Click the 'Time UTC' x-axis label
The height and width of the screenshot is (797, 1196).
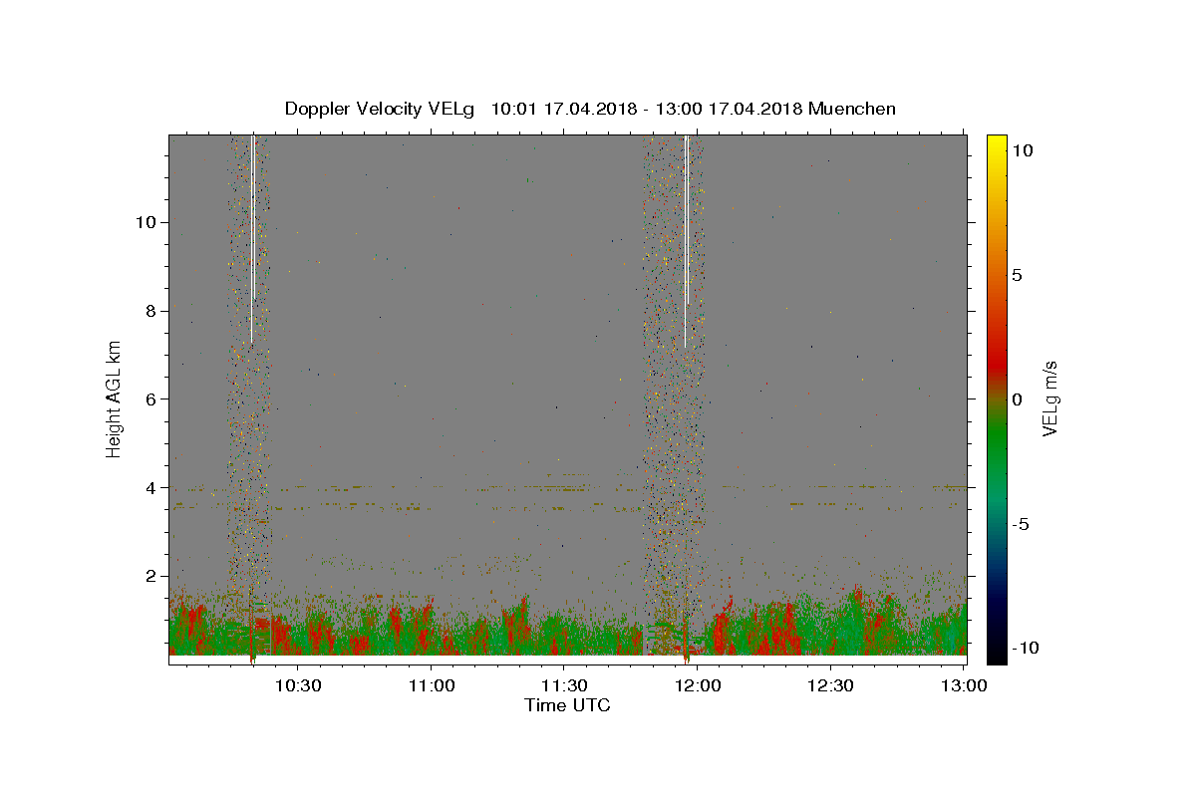coord(567,705)
